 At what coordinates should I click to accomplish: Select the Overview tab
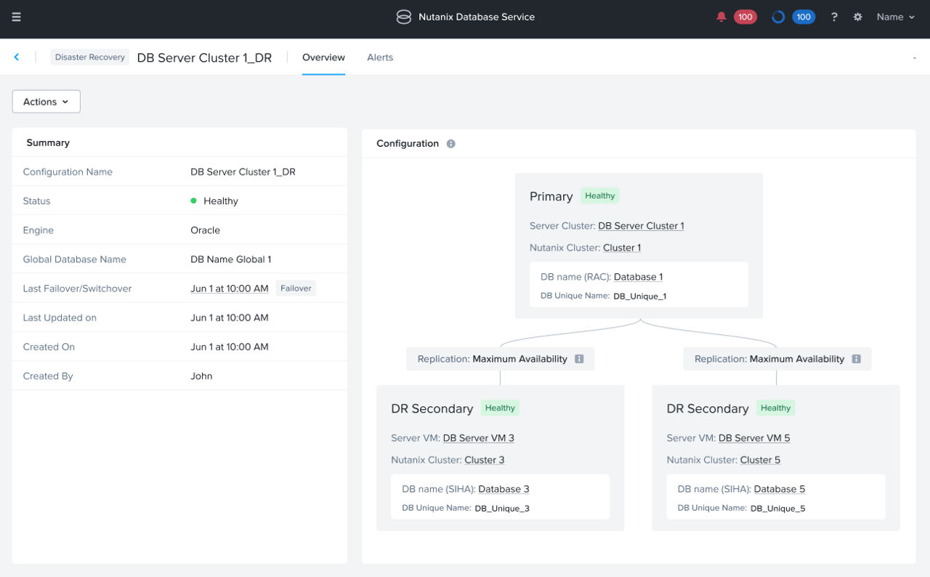323,57
